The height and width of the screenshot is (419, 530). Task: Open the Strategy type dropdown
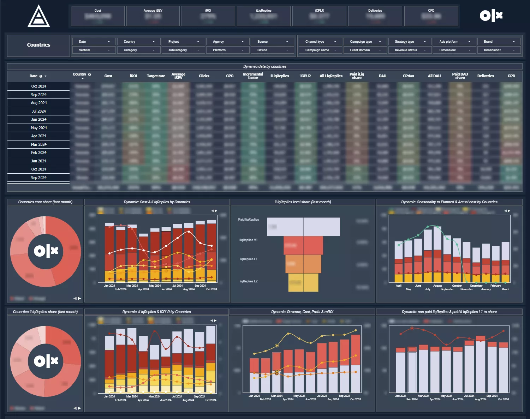coord(410,42)
